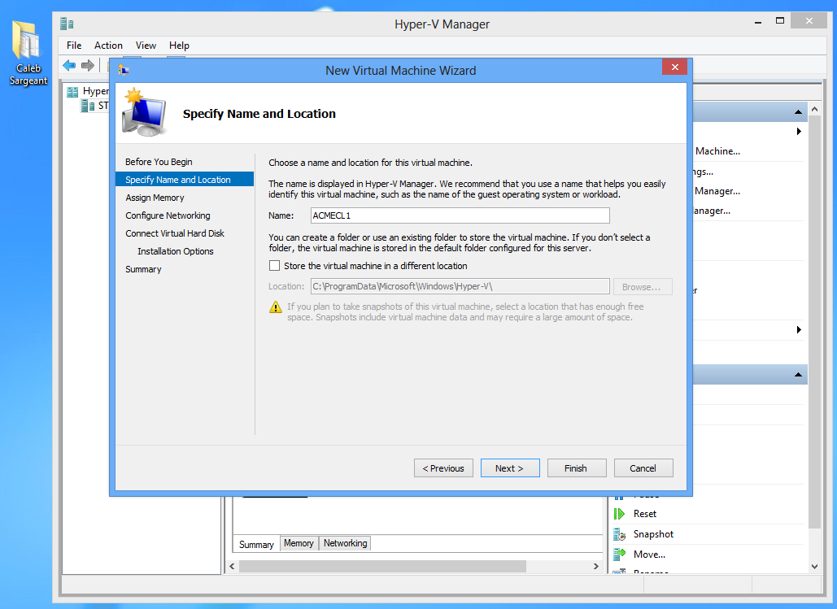This screenshot has height=609, width=837.
Task: Open the Action menu
Action: pyautogui.click(x=108, y=46)
